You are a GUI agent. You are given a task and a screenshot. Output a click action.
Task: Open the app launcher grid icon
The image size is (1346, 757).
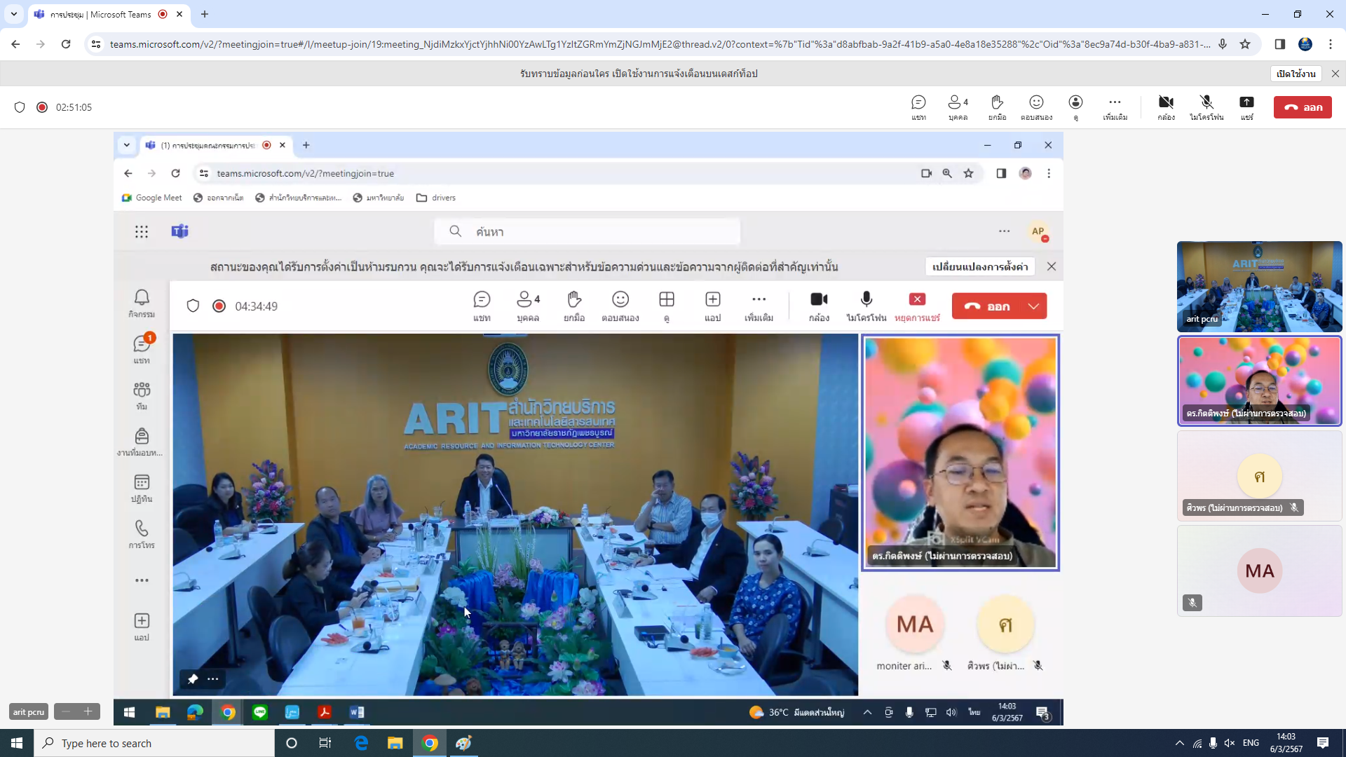pyautogui.click(x=142, y=231)
